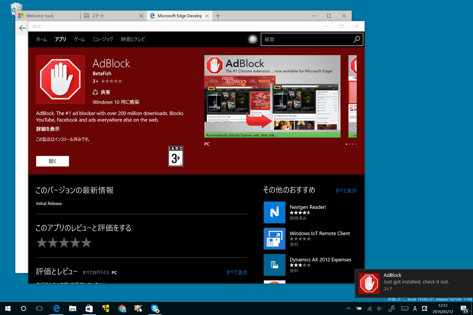The width and height of the screenshot is (473, 315).
Task: Open the ゲーム section in the Store
Action: point(79,39)
